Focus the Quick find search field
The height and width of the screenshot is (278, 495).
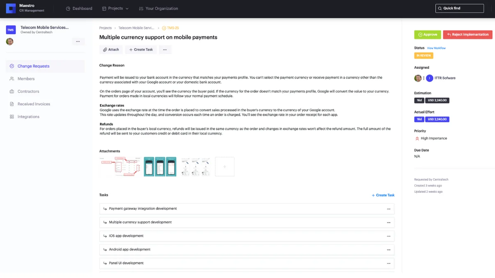[x=460, y=8]
